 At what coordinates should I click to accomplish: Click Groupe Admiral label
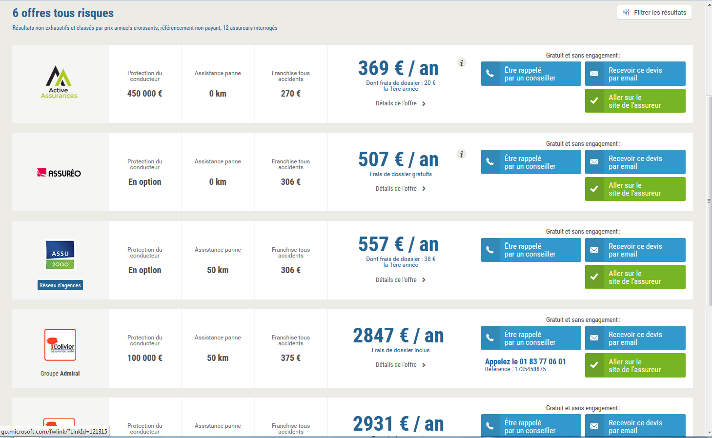click(60, 374)
